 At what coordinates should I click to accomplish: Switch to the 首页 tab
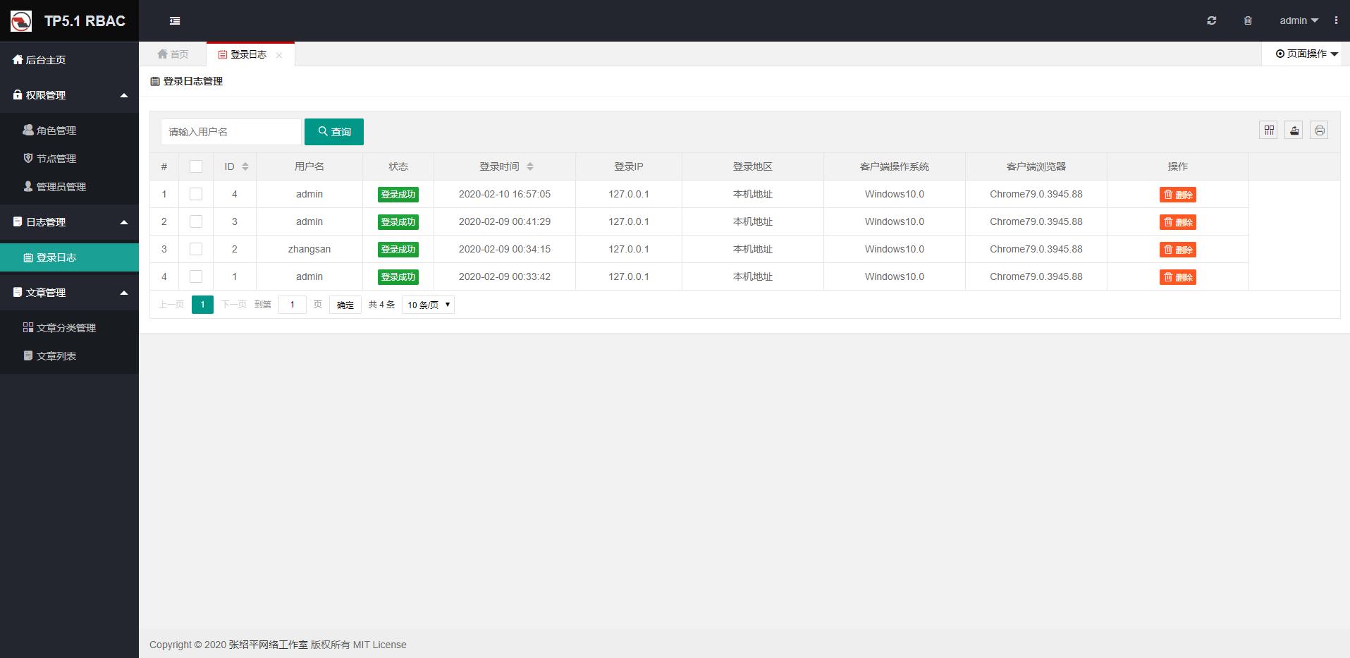pos(173,54)
